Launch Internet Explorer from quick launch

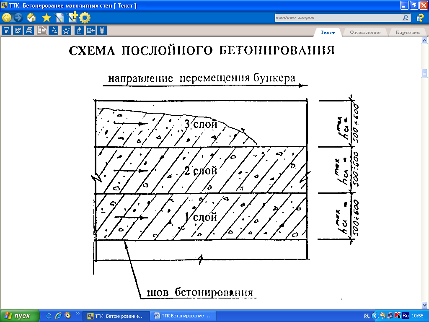(x=58, y=316)
